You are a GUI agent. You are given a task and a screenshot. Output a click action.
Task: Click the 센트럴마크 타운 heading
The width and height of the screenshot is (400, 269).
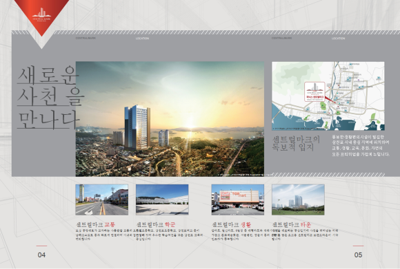coord(292,224)
